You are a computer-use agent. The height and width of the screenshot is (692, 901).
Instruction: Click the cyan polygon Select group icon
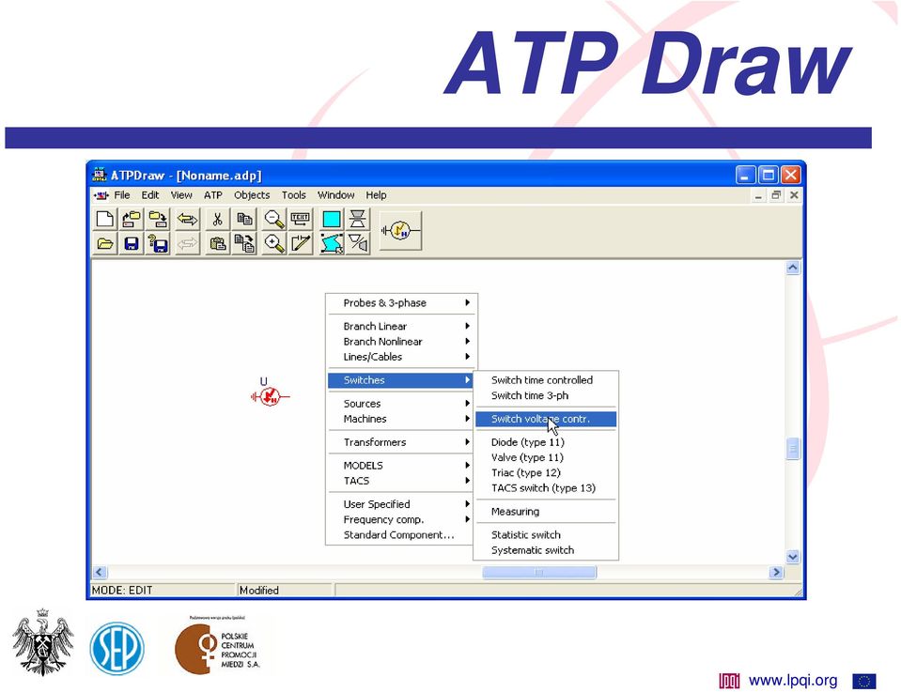(332, 243)
